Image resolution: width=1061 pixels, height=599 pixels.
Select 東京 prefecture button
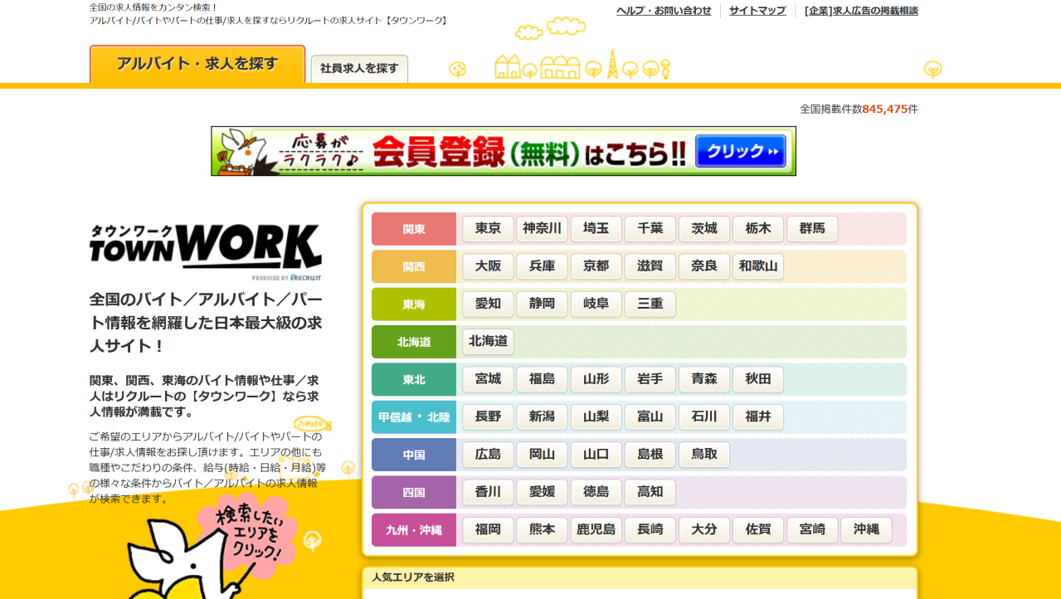click(488, 229)
